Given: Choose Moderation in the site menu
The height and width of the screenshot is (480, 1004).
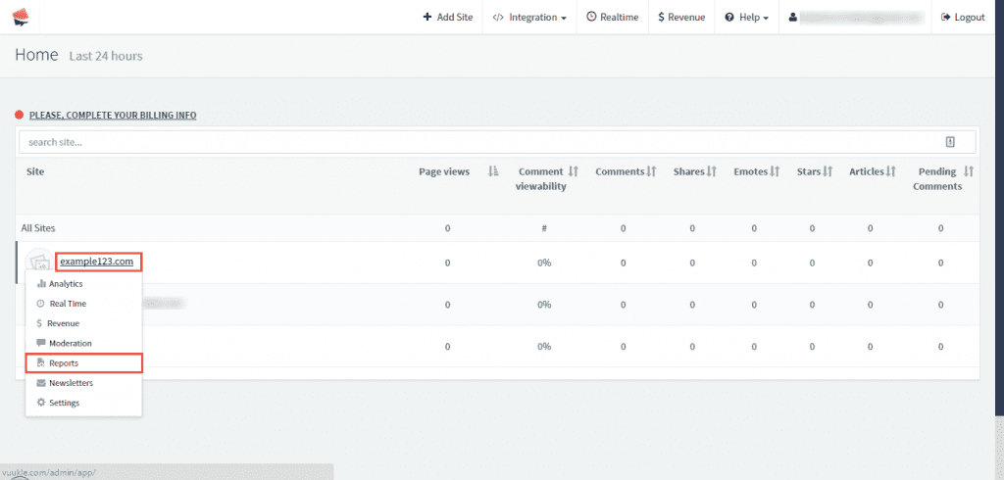Looking at the screenshot, I should (x=70, y=343).
